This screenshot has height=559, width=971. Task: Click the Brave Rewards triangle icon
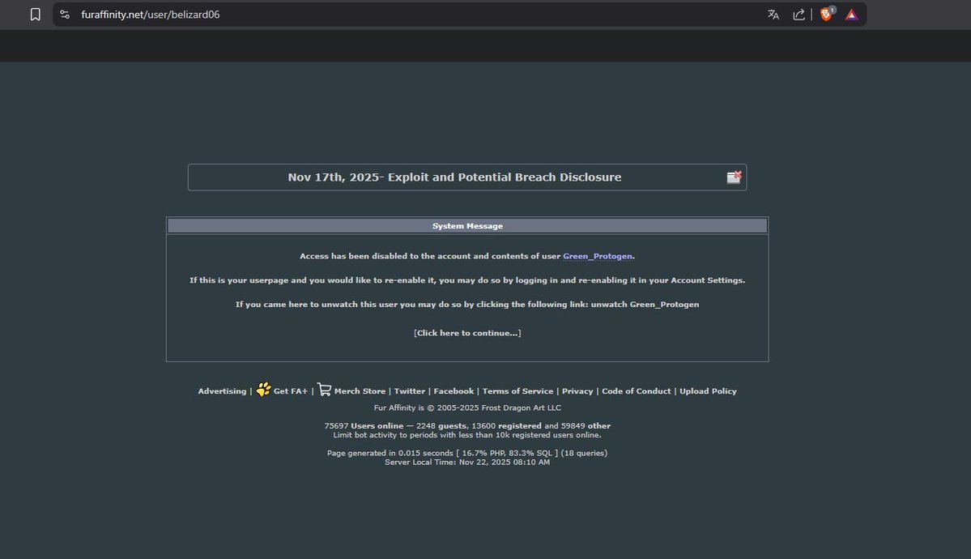click(x=851, y=15)
